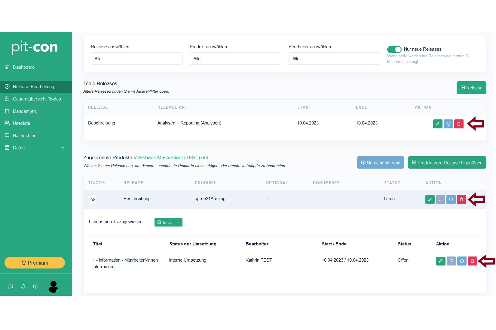Click the Status der Umsetzung header
496x330 pixels.
(x=193, y=244)
